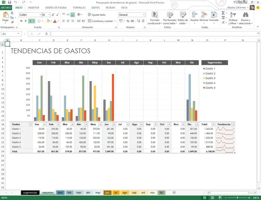This screenshot has height=200, width=261.
Task: Add a new sheet with plus button
Action: click(x=174, y=193)
